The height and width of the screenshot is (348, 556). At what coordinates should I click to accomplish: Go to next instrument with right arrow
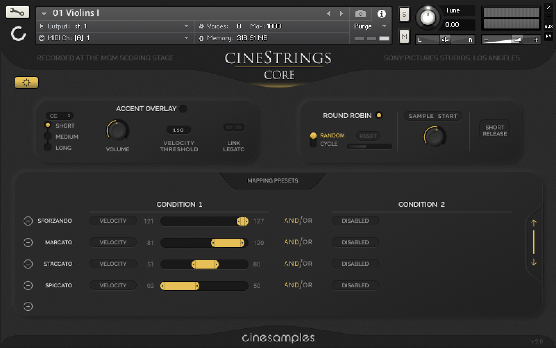tap(341, 14)
